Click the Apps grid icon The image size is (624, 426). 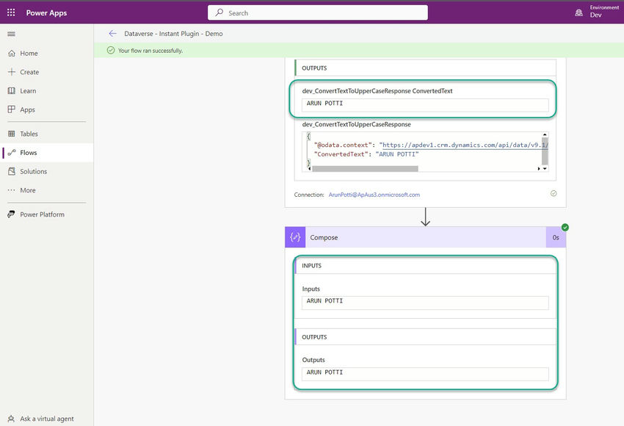[x=12, y=109]
